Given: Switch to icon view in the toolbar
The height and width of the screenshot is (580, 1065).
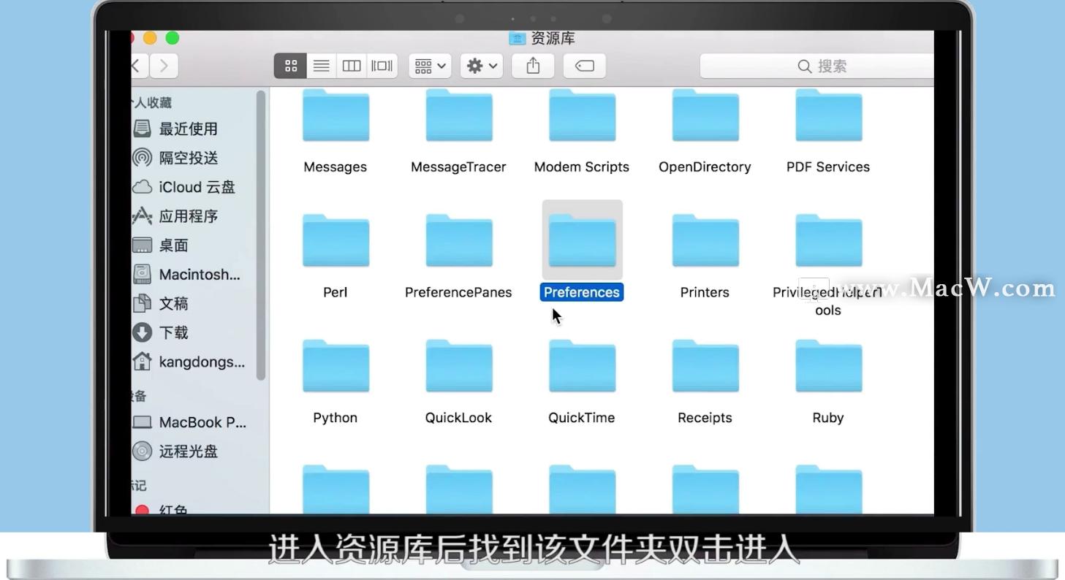Looking at the screenshot, I should [x=290, y=65].
